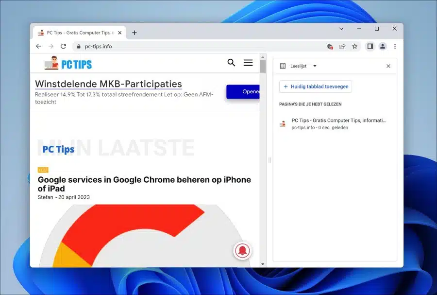Close the PC Tips tab
The width and height of the screenshot is (437, 295).
[x=120, y=33]
